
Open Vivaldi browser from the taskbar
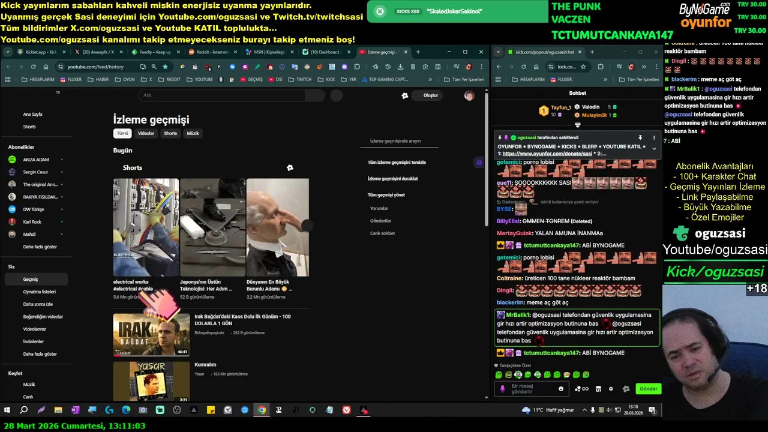coord(347,410)
